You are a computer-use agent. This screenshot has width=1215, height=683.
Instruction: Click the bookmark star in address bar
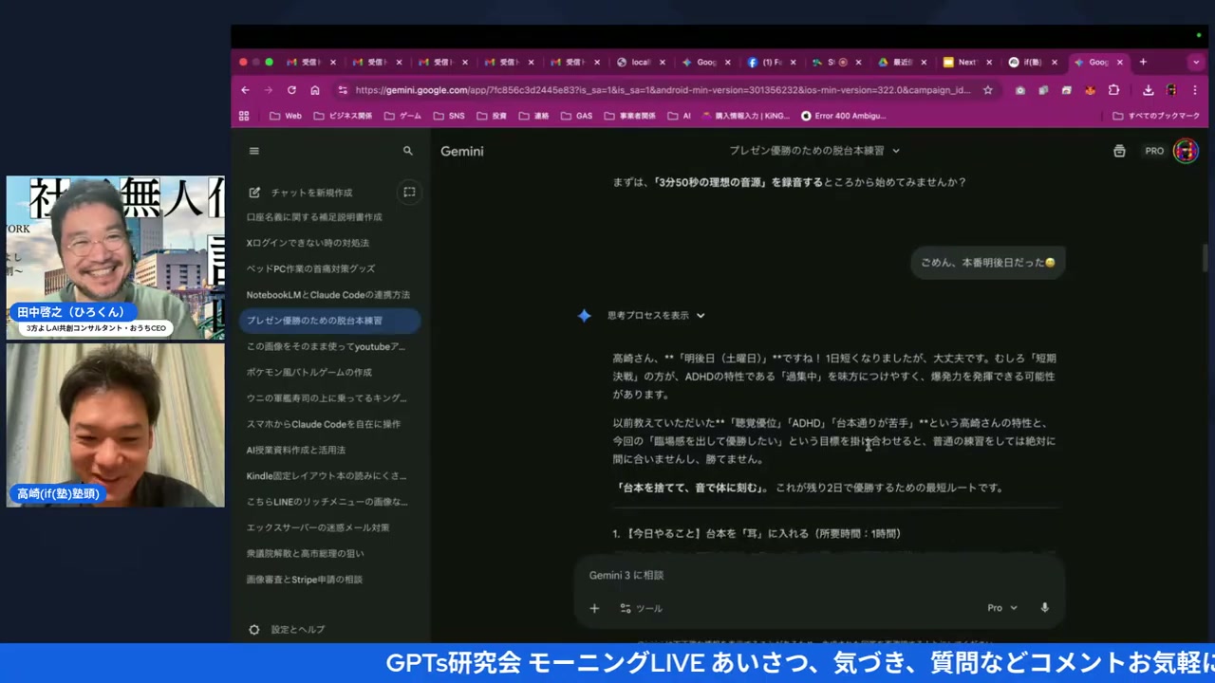click(x=987, y=90)
